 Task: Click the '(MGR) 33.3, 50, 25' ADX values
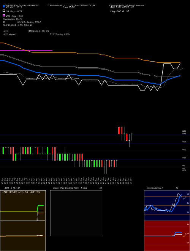38,31
